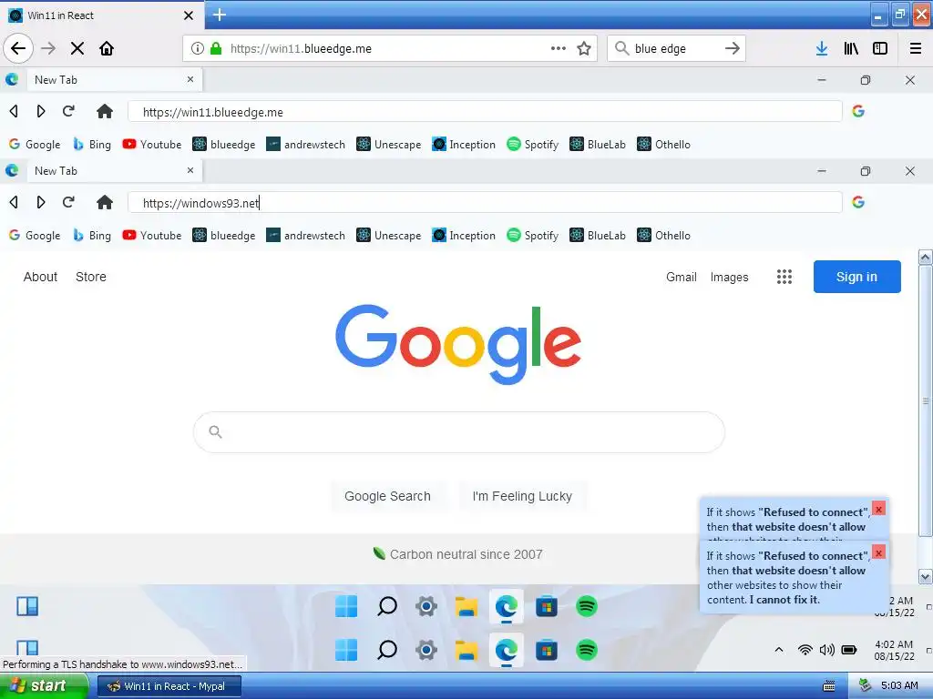
Task: Open Gmail link on Google page
Action: tap(682, 277)
